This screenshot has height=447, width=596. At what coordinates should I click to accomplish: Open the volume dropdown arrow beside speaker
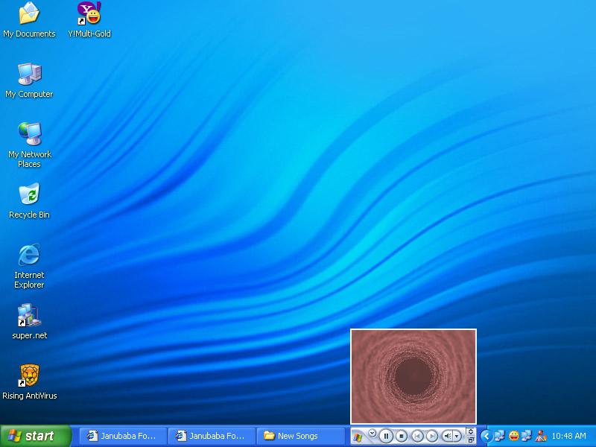[457, 436]
